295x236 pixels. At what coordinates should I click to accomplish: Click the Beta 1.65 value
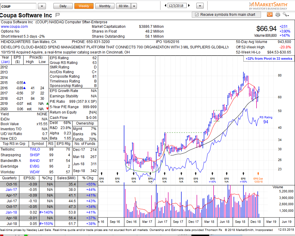pos(67,138)
